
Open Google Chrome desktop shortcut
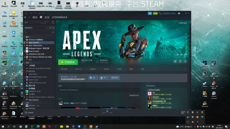click(4, 75)
